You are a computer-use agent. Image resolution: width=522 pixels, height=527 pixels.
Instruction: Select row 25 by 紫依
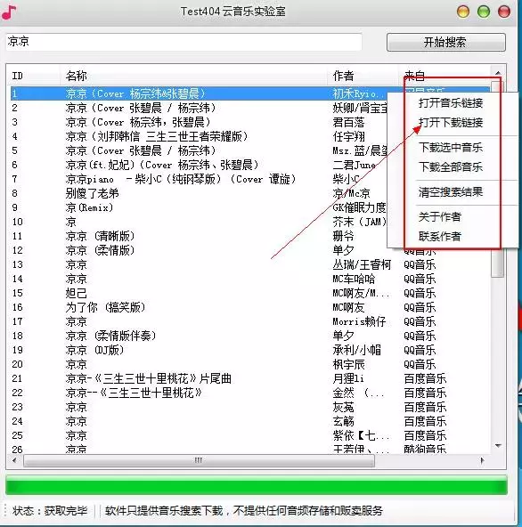click(x=250, y=435)
